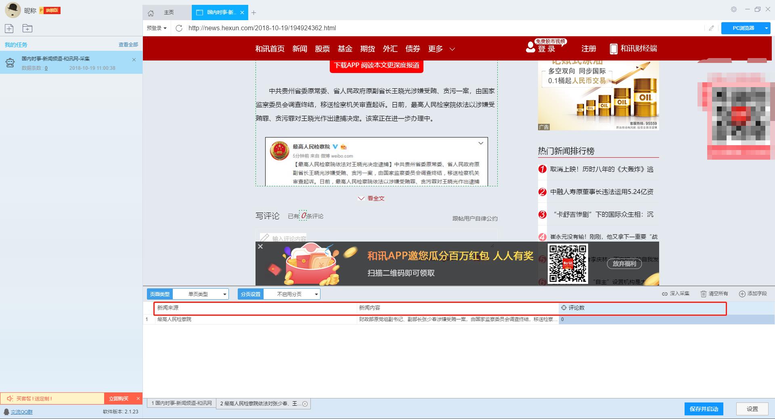Viewport: 775px width, 419px height.
Task: Add a new tab with plus icon
Action: pos(253,13)
